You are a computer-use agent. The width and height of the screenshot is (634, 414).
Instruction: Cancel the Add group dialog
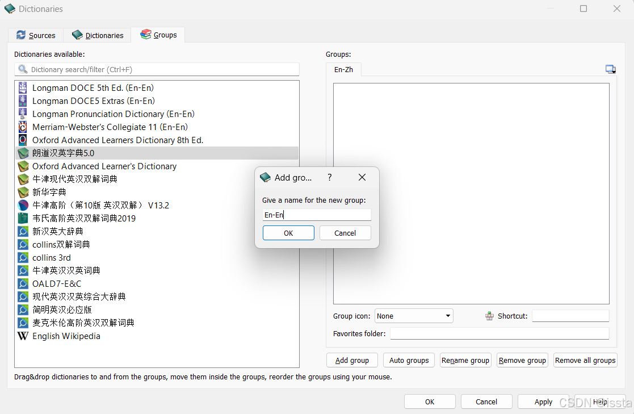tap(345, 233)
